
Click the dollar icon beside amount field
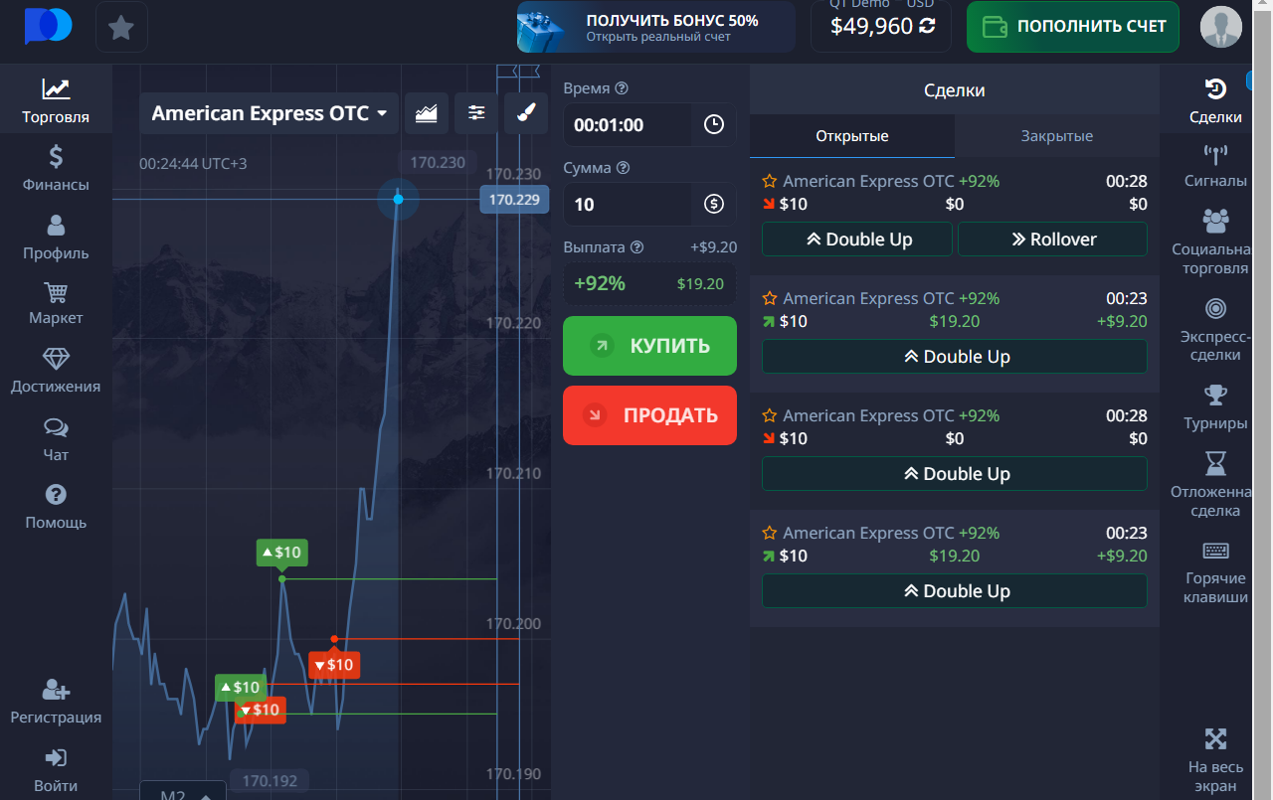714,204
